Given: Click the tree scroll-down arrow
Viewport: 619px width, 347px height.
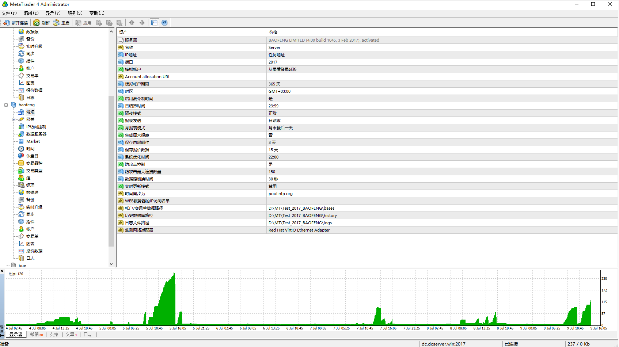Looking at the screenshot, I should 111,264.
